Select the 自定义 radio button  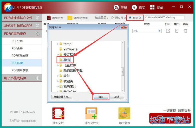tap(130, 18)
